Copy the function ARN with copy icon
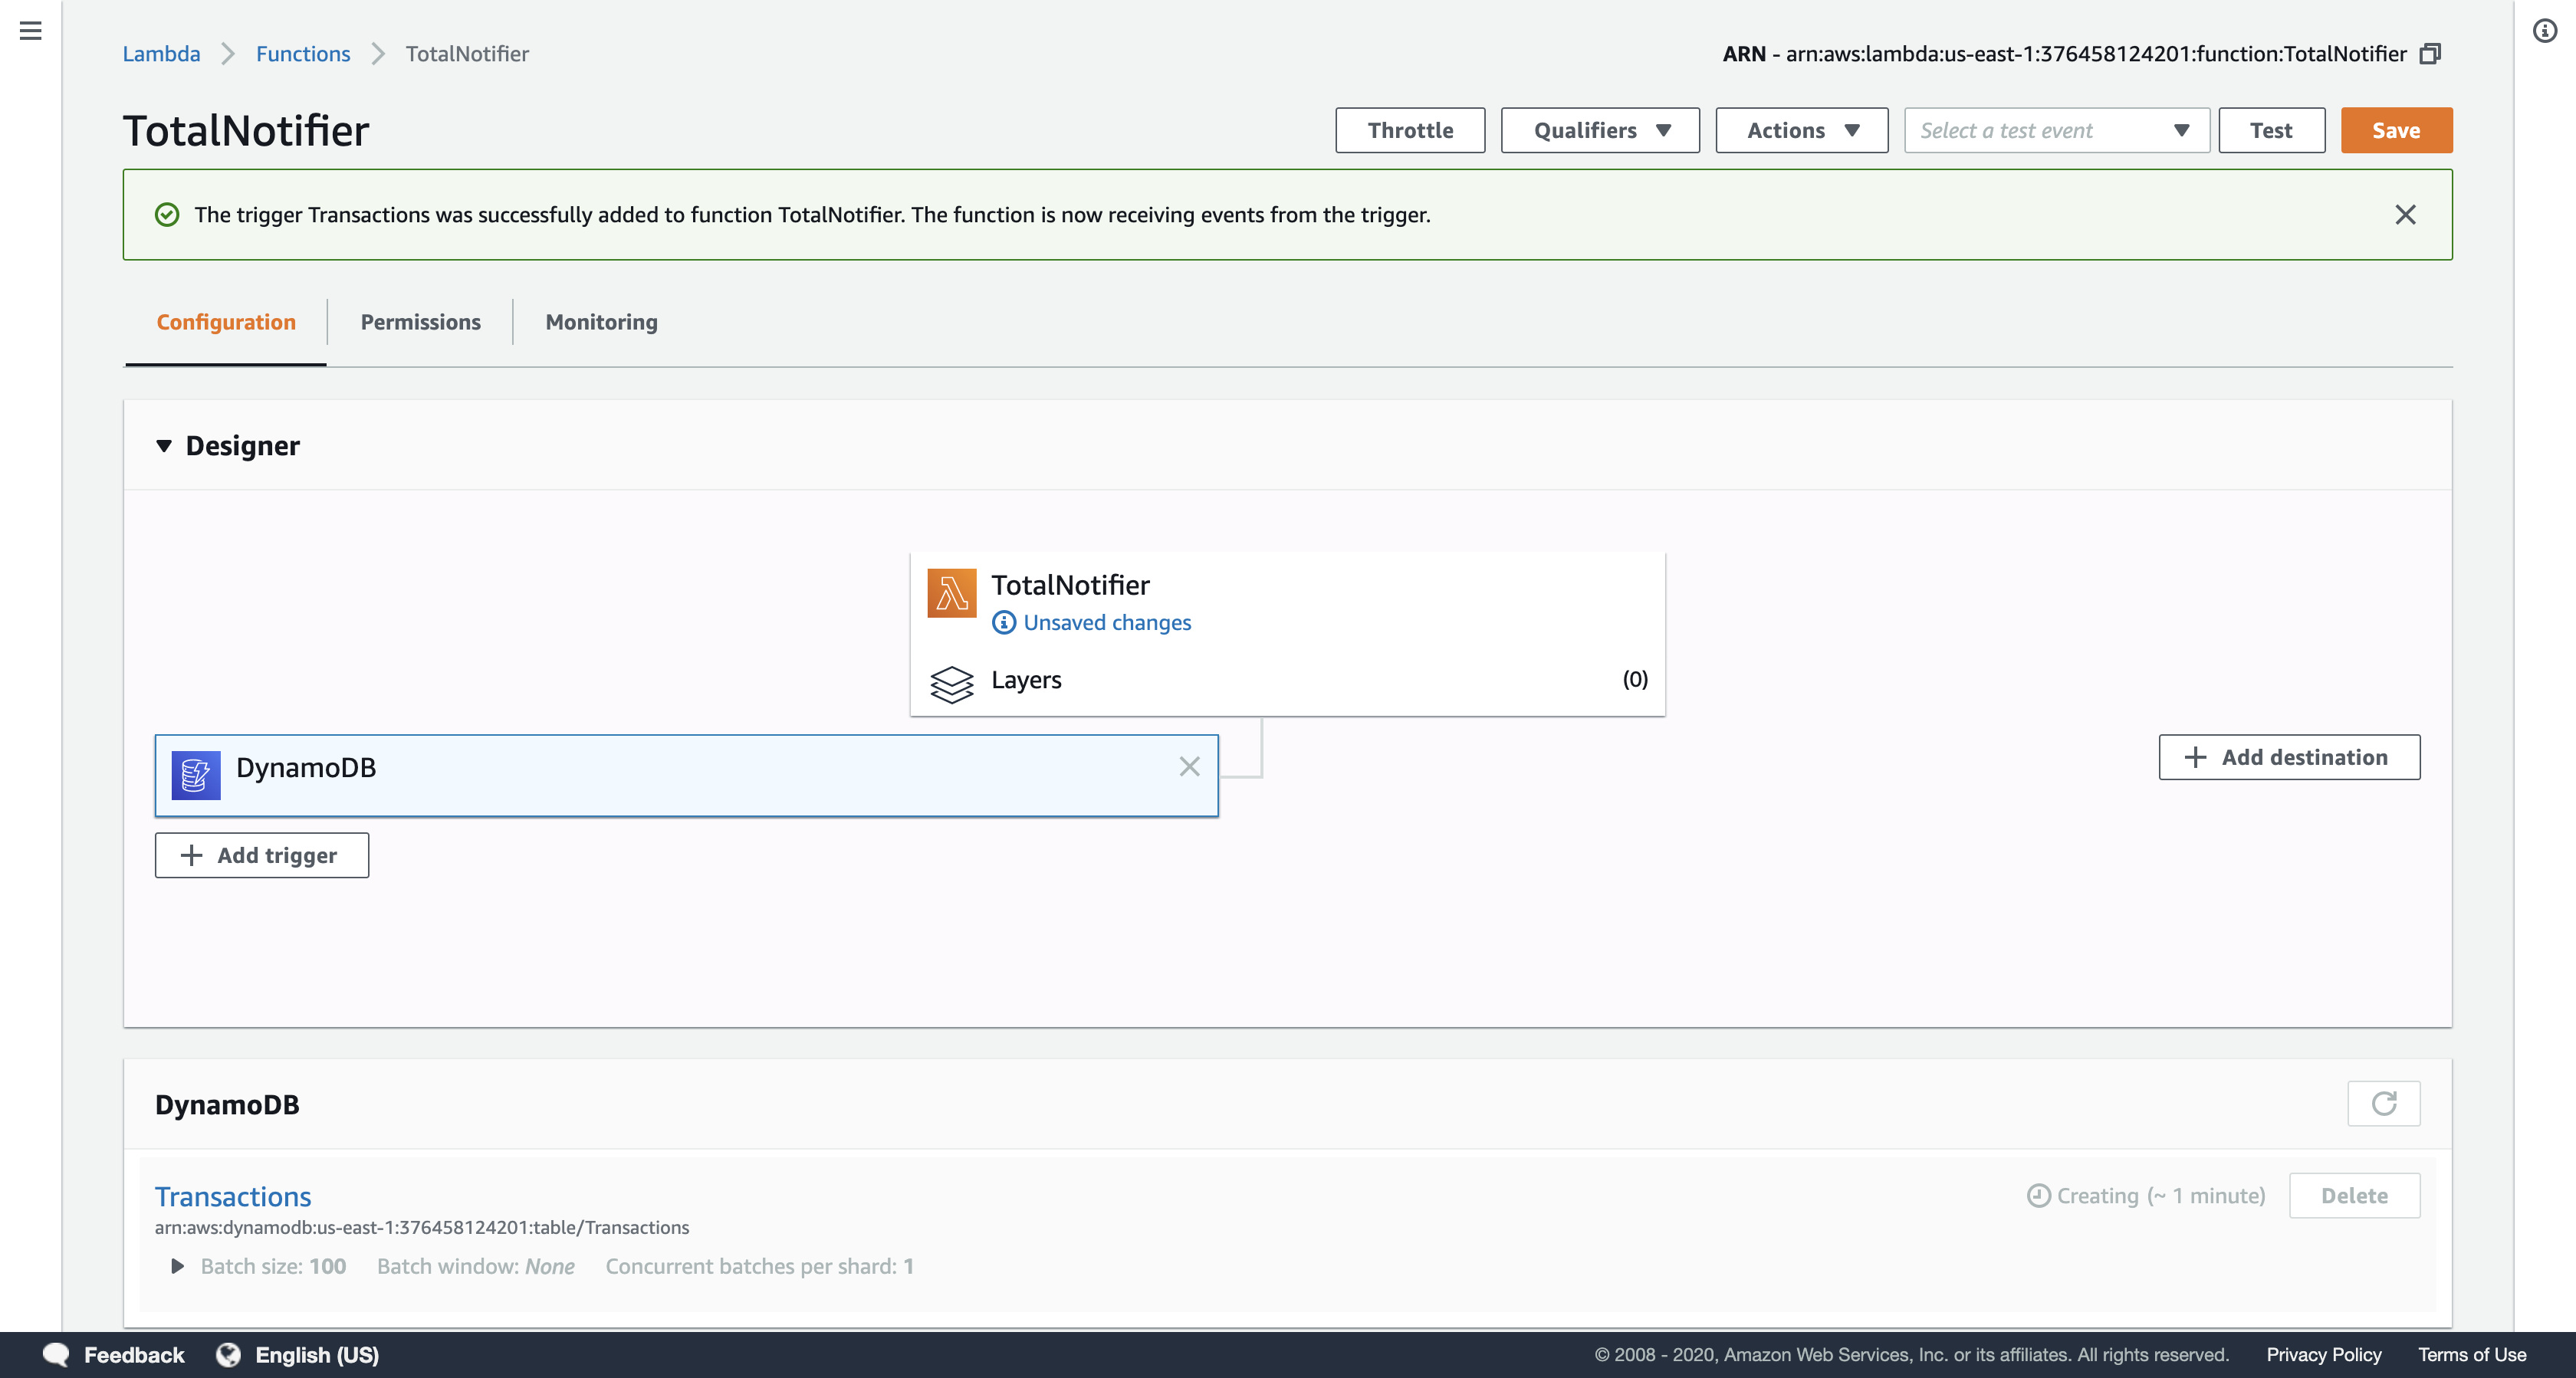The height and width of the screenshot is (1378, 2576). click(x=2430, y=54)
